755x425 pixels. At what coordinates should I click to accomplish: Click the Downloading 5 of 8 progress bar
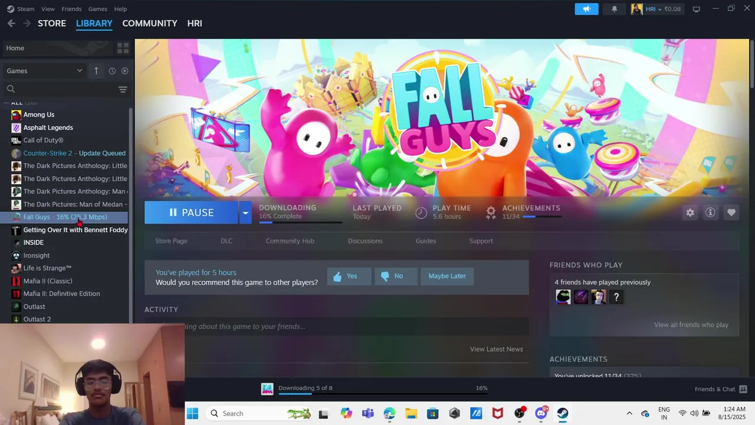click(383, 394)
